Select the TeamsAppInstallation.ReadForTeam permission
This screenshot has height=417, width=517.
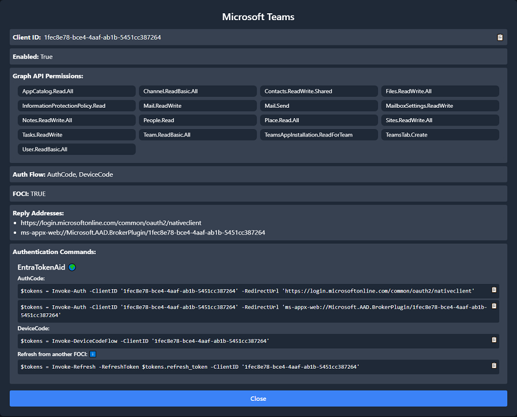click(x=319, y=135)
